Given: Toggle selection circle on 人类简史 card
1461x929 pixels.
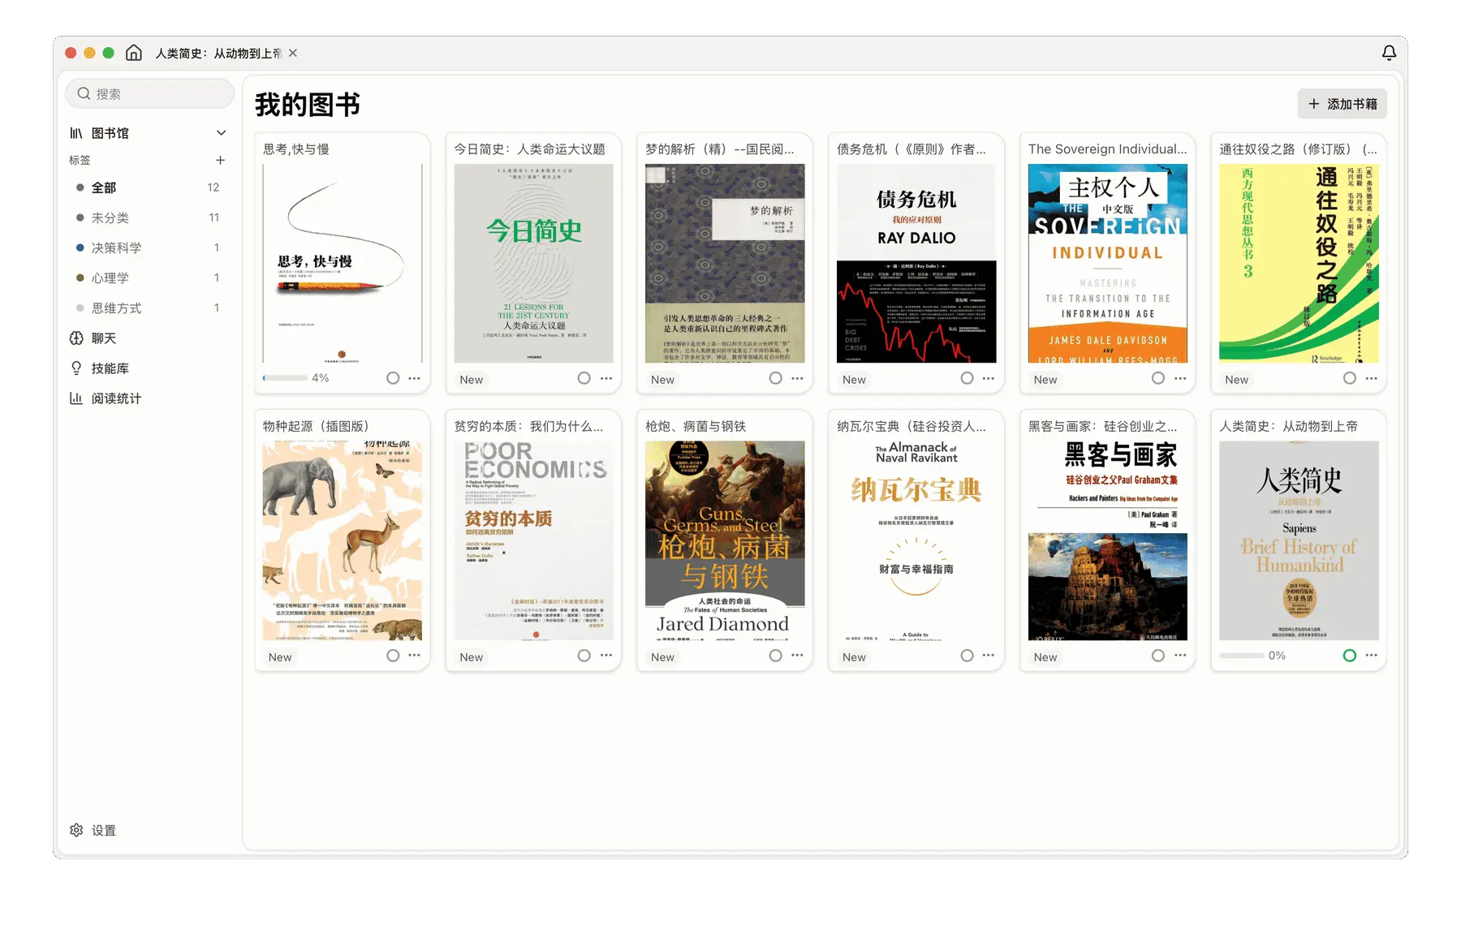Looking at the screenshot, I should tap(1349, 656).
